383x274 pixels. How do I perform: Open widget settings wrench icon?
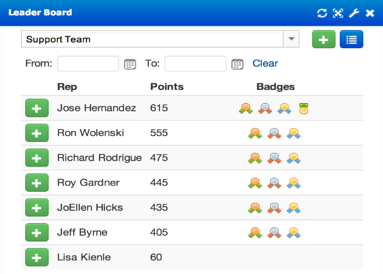coord(354,13)
